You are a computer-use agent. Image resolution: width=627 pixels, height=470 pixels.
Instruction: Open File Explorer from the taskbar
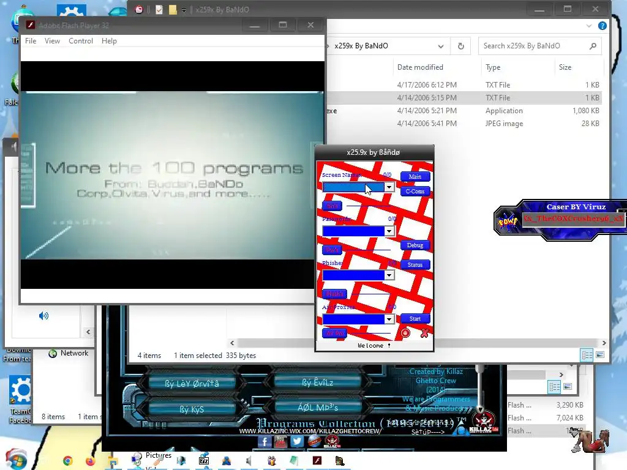coord(113,461)
